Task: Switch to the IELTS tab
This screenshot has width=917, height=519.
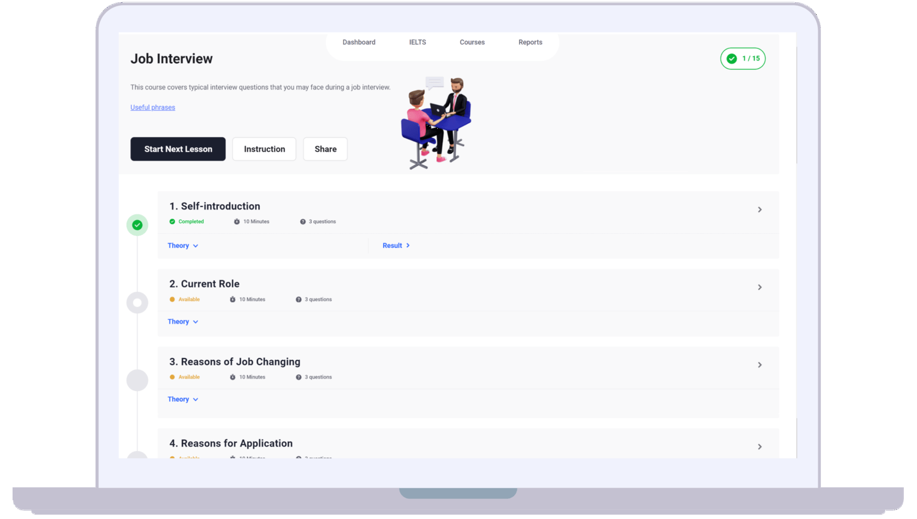Action: (418, 42)
